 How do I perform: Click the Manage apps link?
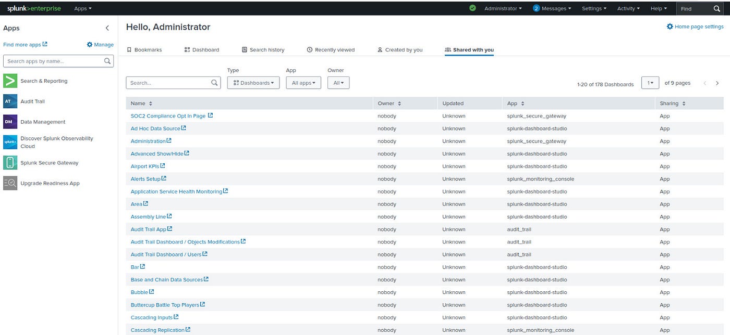pos(100,45)
